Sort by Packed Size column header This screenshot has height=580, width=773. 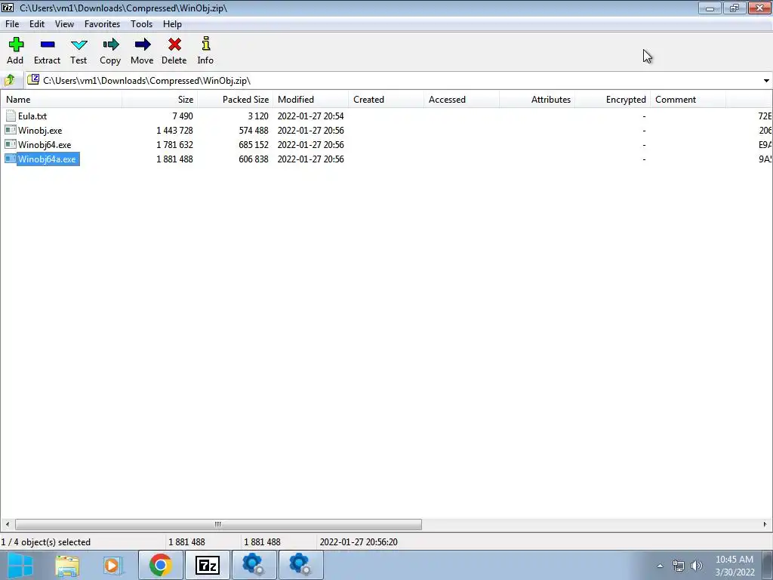[x=236, y=99]
